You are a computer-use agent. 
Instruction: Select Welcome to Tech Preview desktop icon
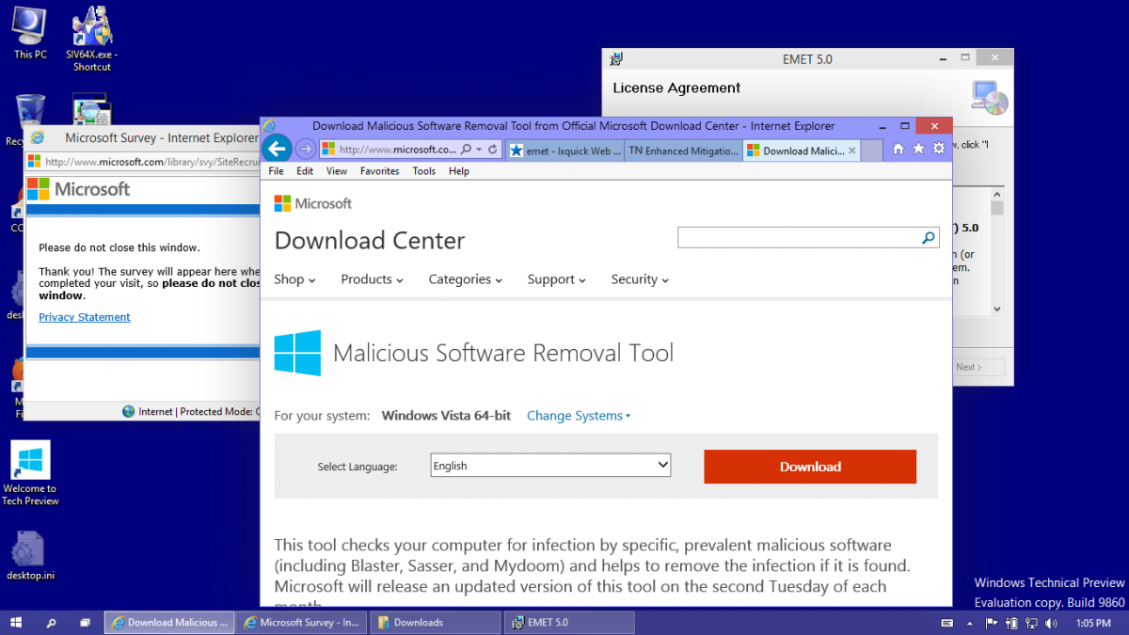pyautogui.click(x=30, y=473)
